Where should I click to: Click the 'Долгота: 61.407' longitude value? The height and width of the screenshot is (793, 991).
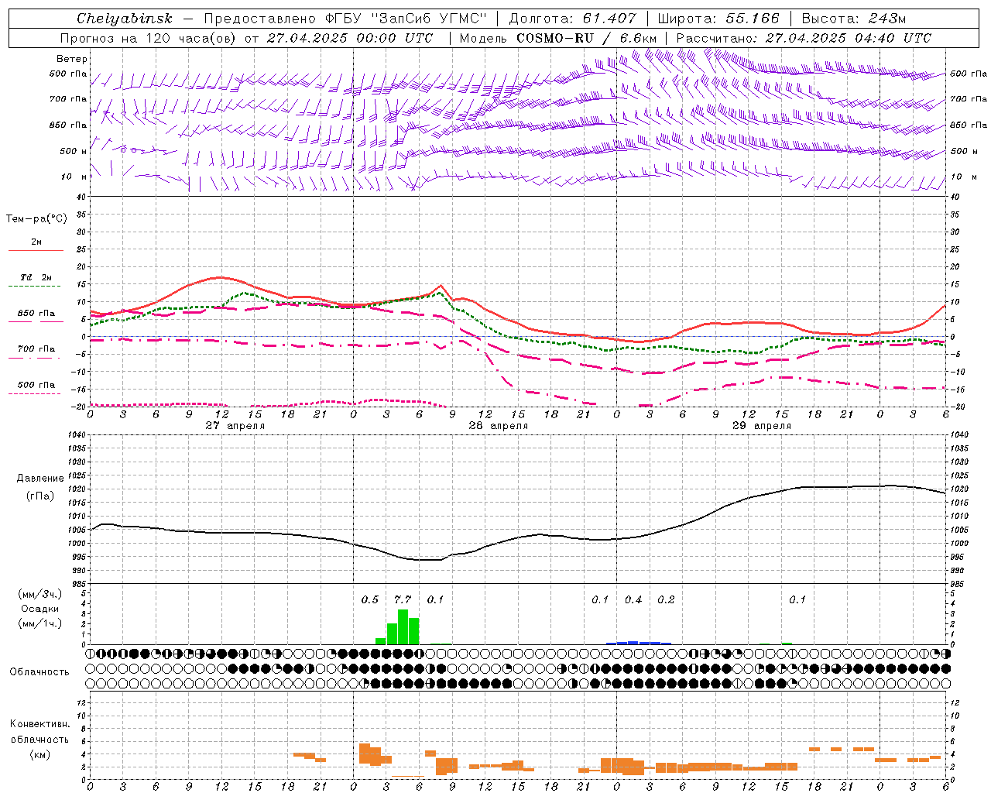click(x=572, y=19)
